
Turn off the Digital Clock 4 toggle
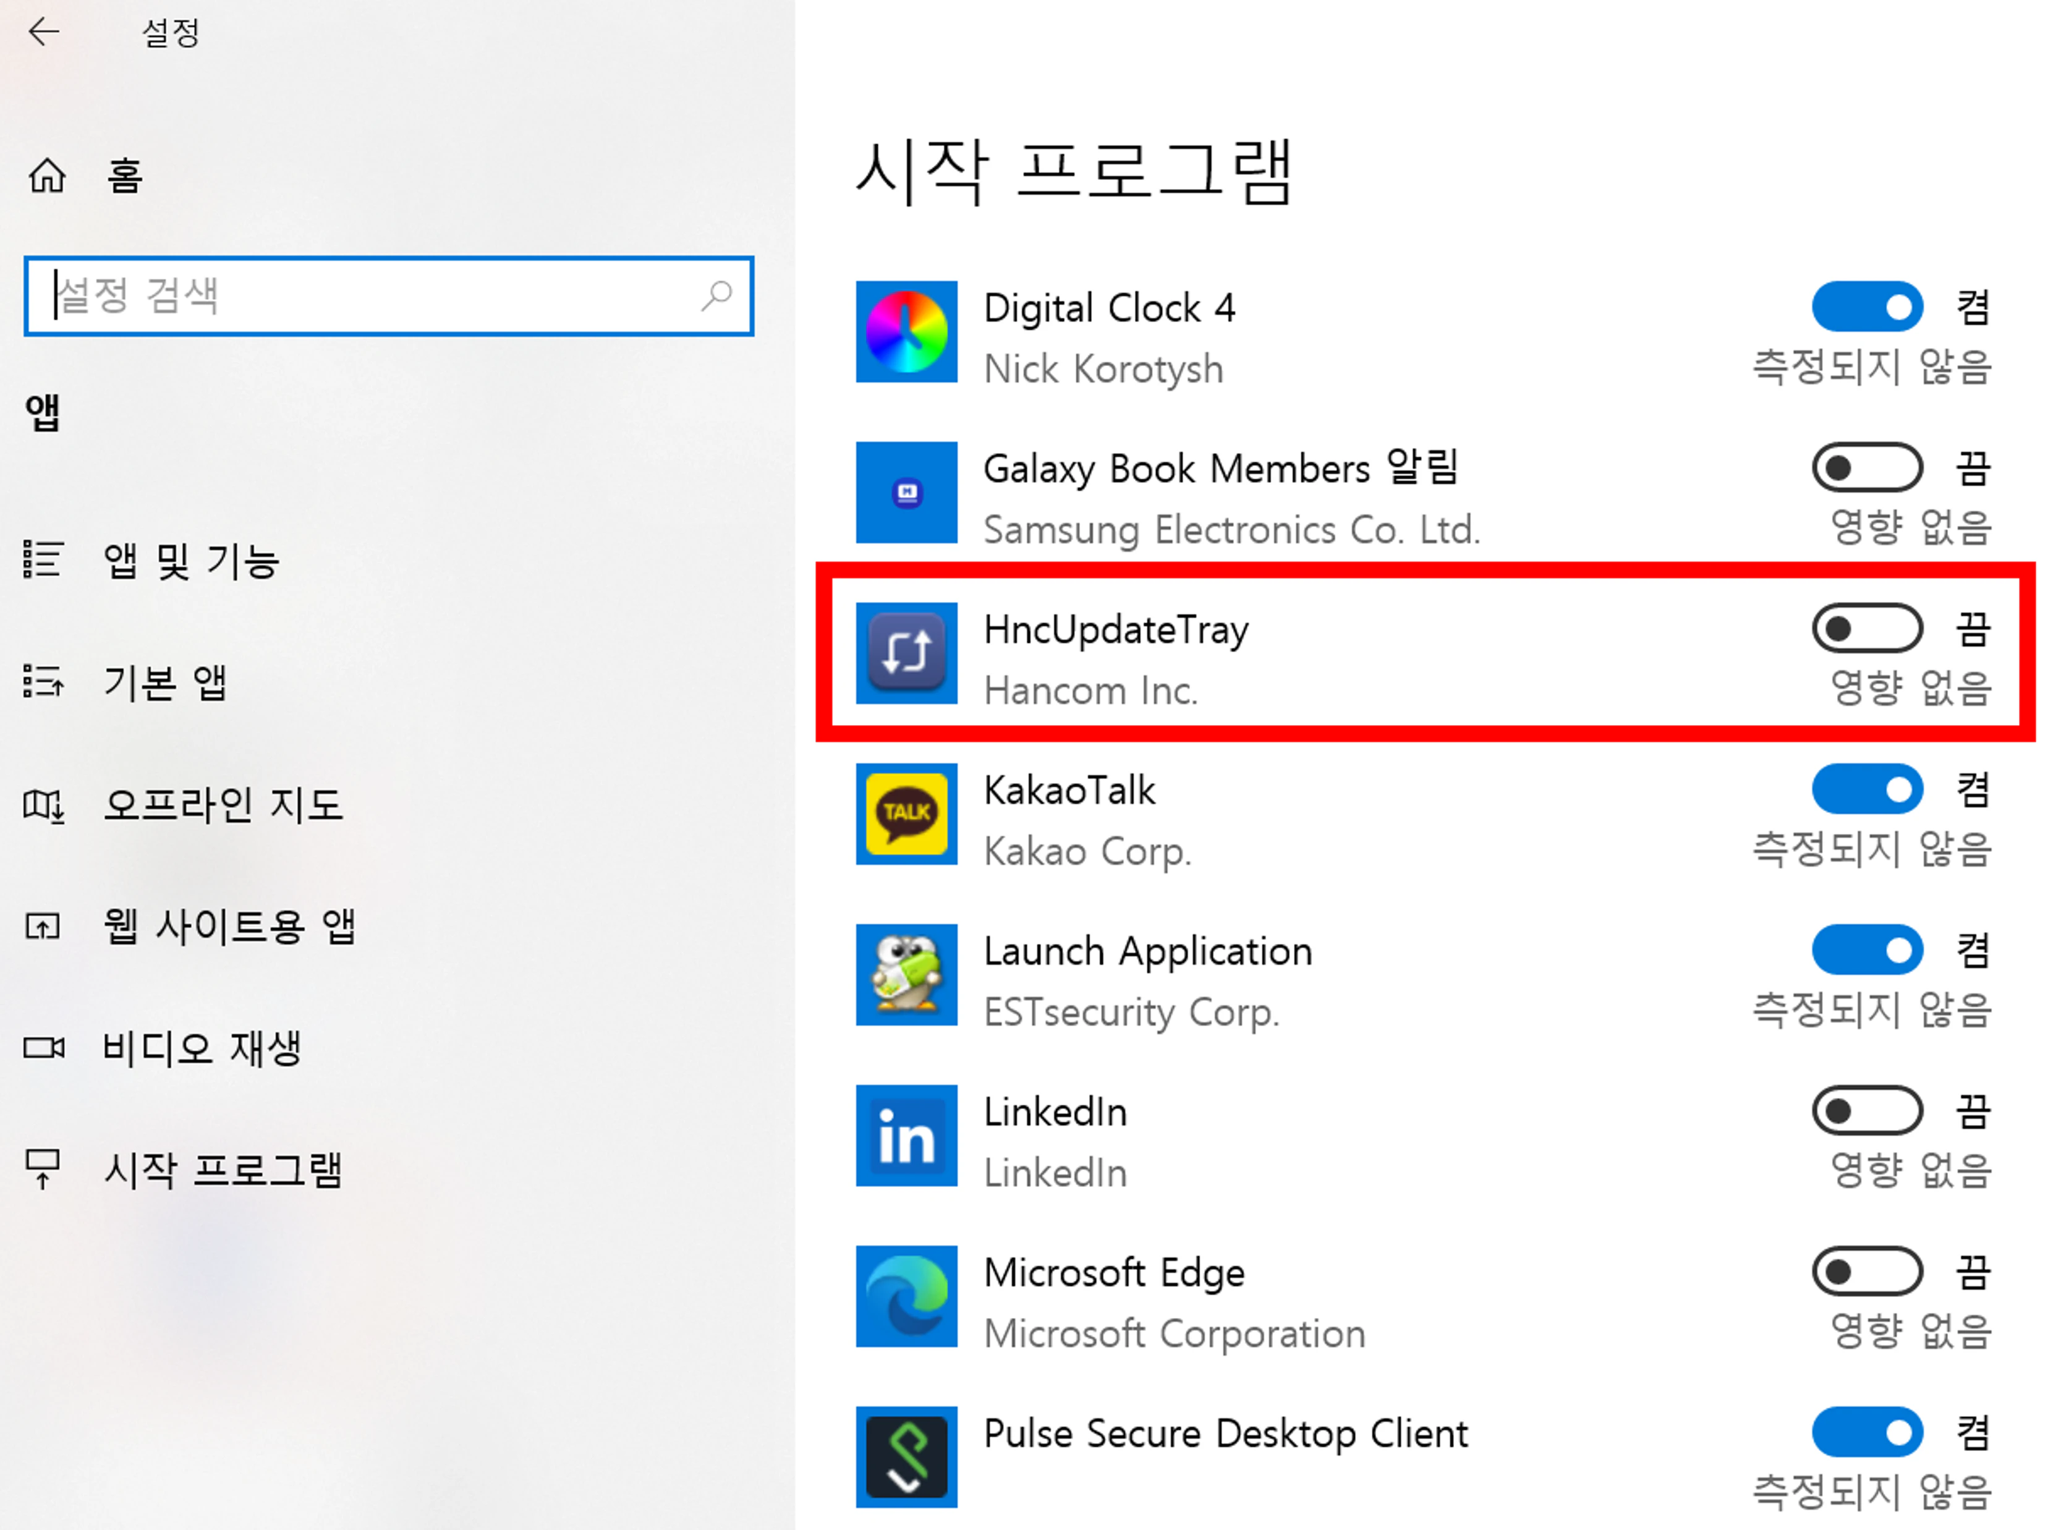pos(1866,305)
